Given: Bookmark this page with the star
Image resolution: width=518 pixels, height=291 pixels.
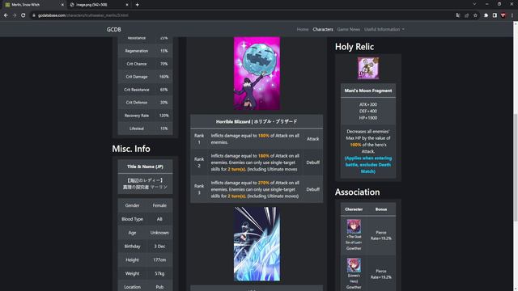Looking at the screenshot, I should (475, 15).
